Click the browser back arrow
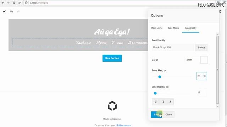The image size is (227, 127). (x=3, y=3)
